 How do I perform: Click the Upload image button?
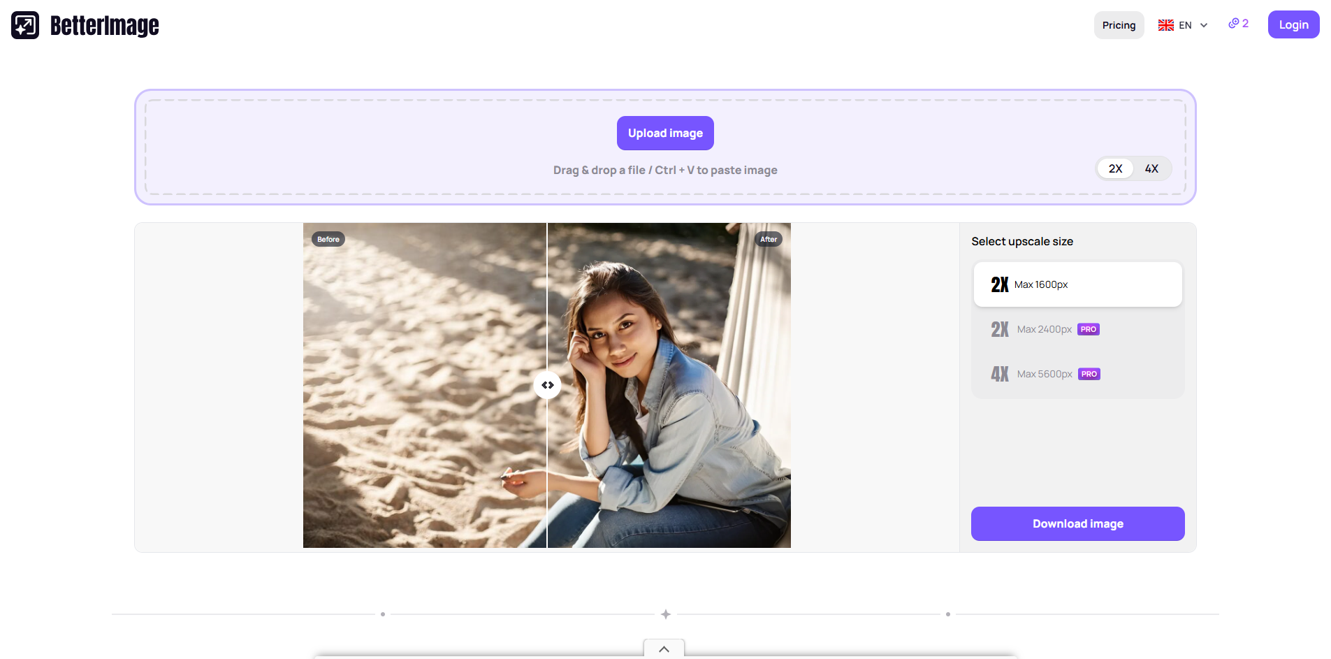click(x=665, y=133)
